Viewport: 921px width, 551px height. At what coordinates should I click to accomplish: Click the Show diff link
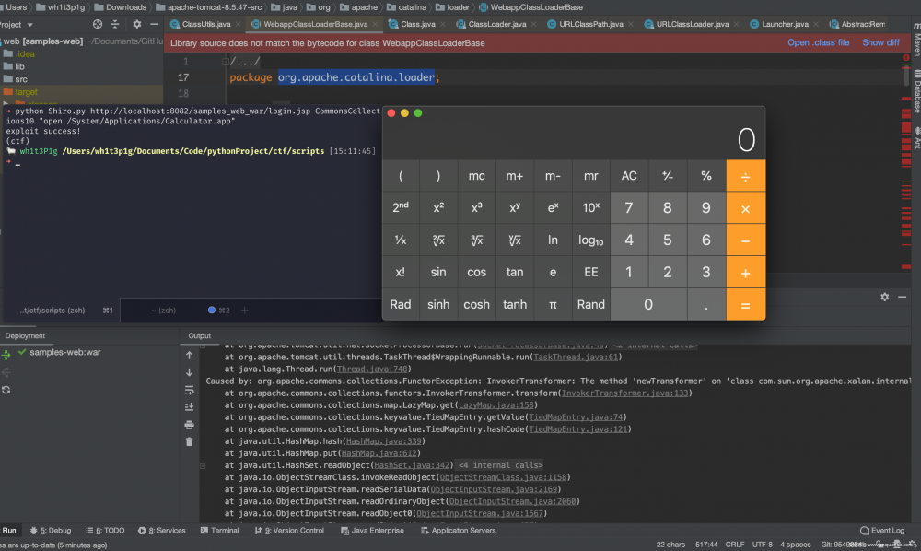(x=880, y=42)
